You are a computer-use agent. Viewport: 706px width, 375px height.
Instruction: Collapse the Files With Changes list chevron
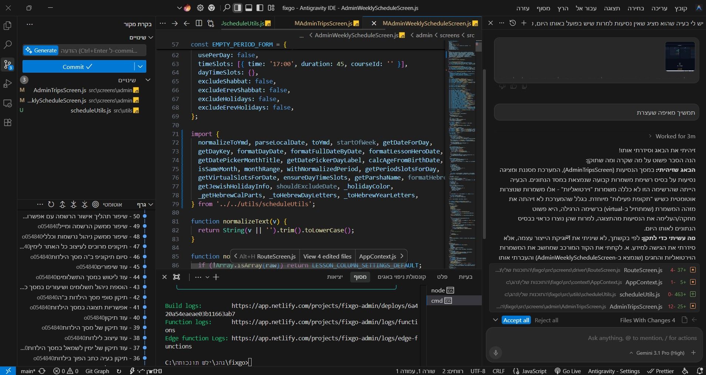(x=495, y=320)
